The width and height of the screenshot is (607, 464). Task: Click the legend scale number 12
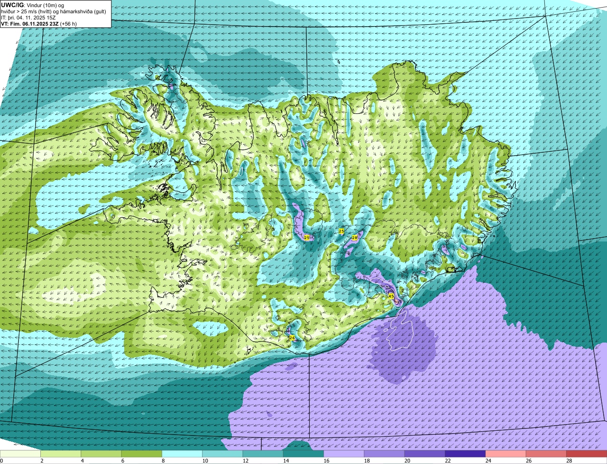tap(245, 461)
